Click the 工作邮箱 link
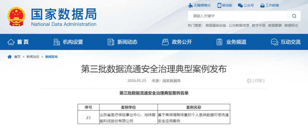This screenshot has height=131, width=308. click(272, 5)
